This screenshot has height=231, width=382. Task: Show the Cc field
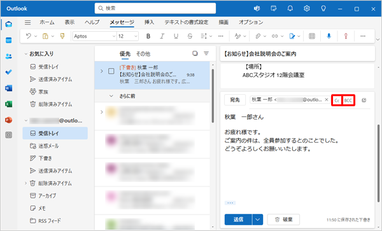[337, 101]
